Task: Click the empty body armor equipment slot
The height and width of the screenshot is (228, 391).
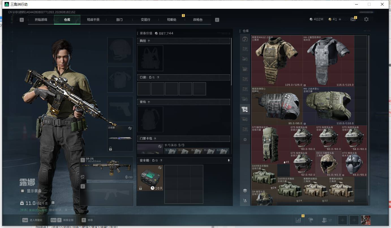Action: (120, 79)
